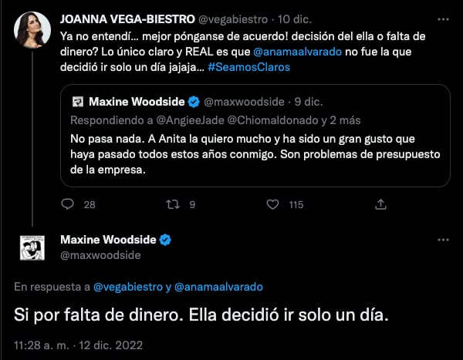Click Joanna Vega-Biestro's profile picture
The height and width of the screenshot is (360, 463).
pyautogui.click(x=32, y=29)
